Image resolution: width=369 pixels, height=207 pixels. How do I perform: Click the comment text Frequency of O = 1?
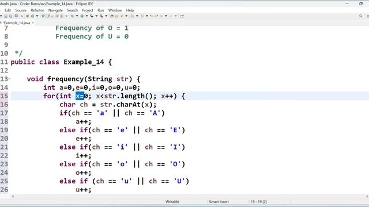coord(92,28)
